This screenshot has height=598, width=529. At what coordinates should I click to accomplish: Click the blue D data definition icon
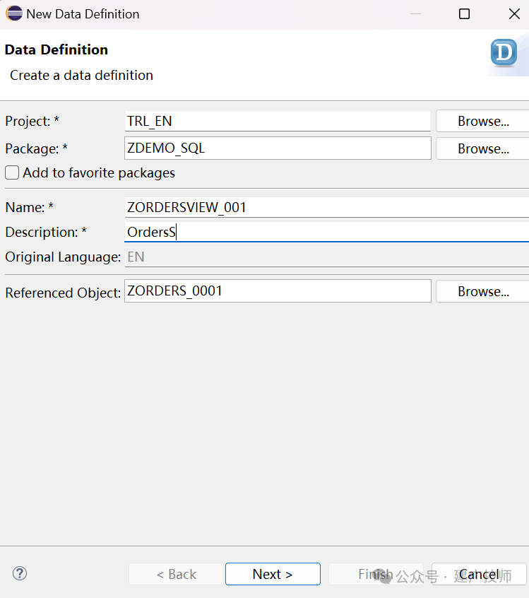[x=504, y=52]
